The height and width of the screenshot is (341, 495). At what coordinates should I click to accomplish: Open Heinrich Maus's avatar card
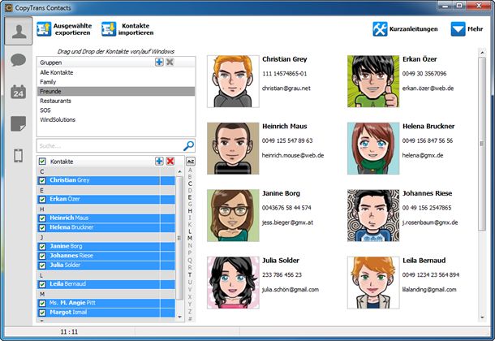click(x=233, y=149)
